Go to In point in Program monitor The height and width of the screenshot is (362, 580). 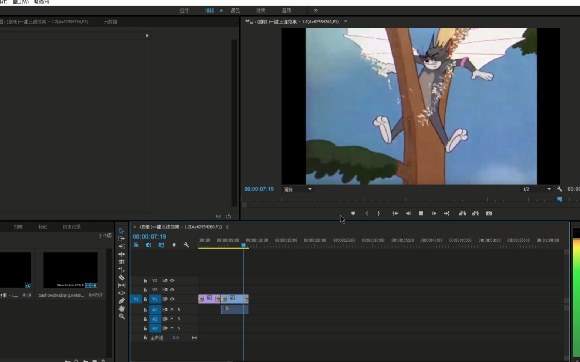point(395,214)
